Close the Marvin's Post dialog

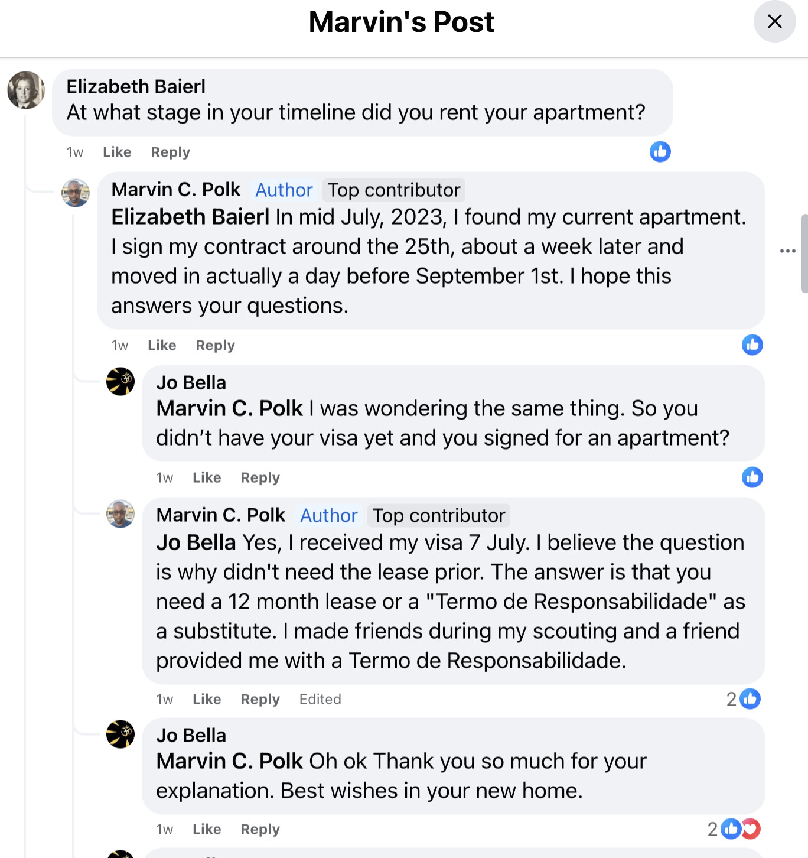coord(774,22)
